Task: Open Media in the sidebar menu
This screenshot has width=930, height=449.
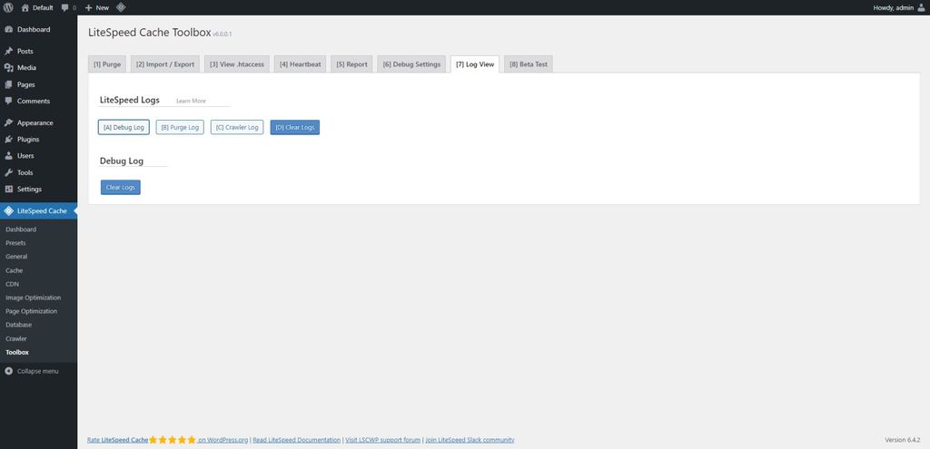Action: [26, 68]
